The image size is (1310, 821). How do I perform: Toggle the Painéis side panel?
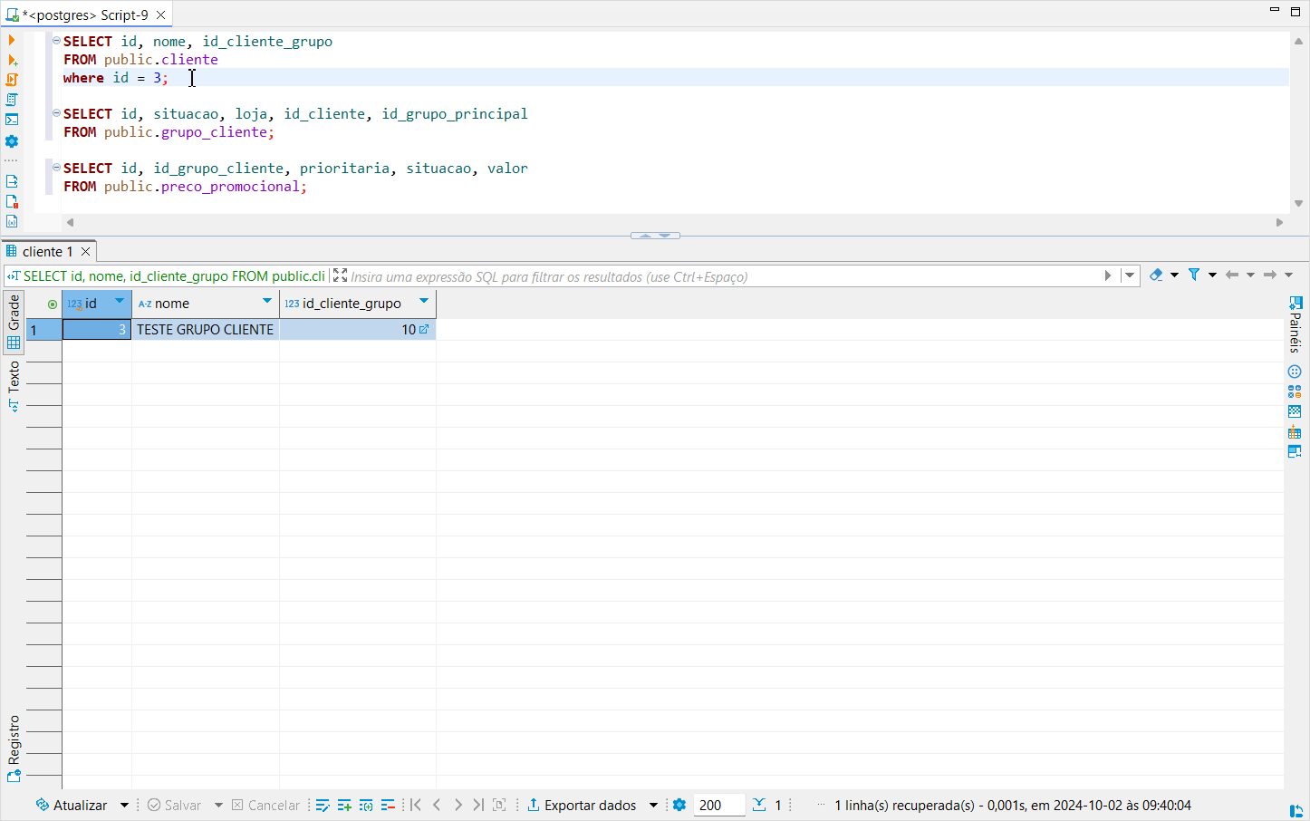pos(1296,324)
